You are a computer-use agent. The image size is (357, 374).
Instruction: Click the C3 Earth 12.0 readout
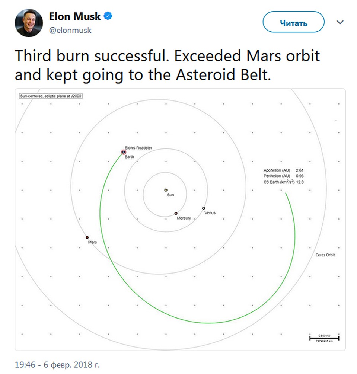point(284,182)
